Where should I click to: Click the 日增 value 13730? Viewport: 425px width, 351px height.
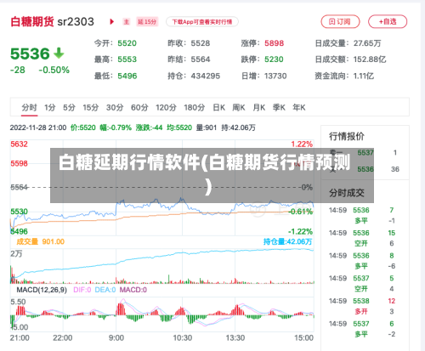(x=275, y=76)
